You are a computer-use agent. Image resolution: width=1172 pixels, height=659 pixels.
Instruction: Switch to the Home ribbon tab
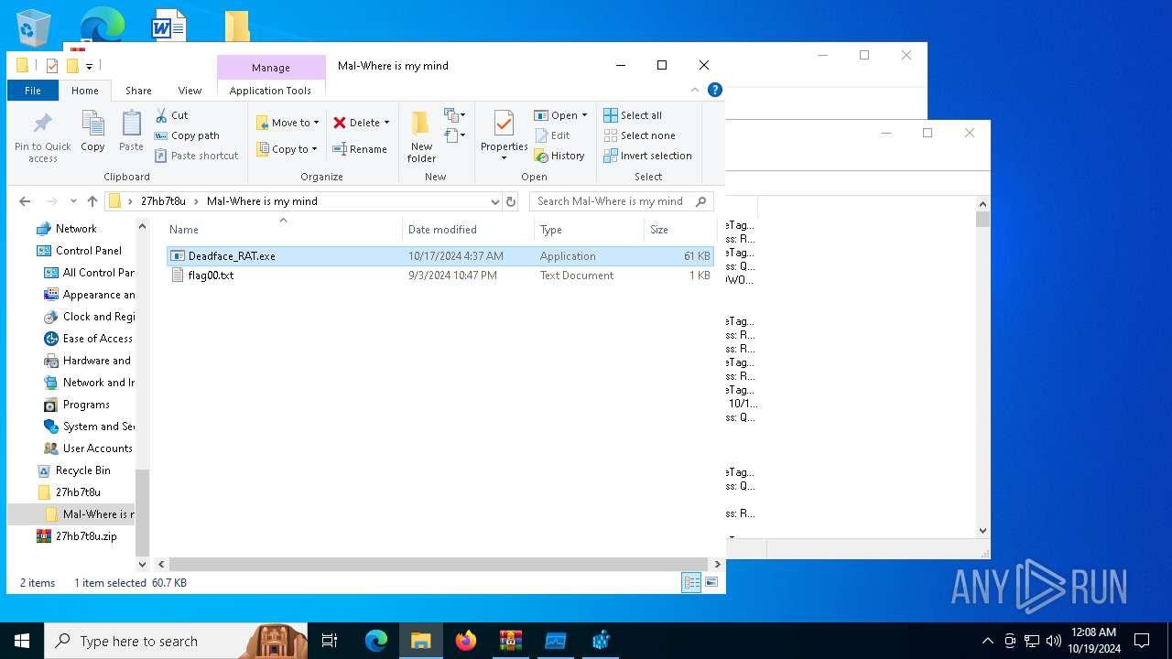85,91
